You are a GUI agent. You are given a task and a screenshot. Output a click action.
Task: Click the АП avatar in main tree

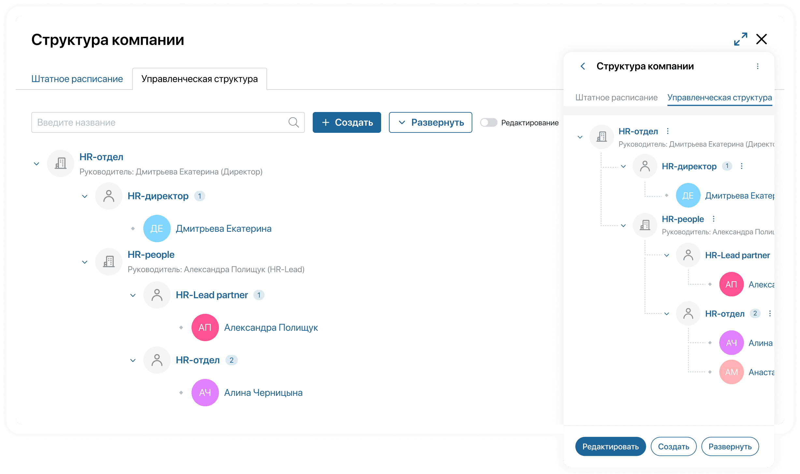pos(205,328)
